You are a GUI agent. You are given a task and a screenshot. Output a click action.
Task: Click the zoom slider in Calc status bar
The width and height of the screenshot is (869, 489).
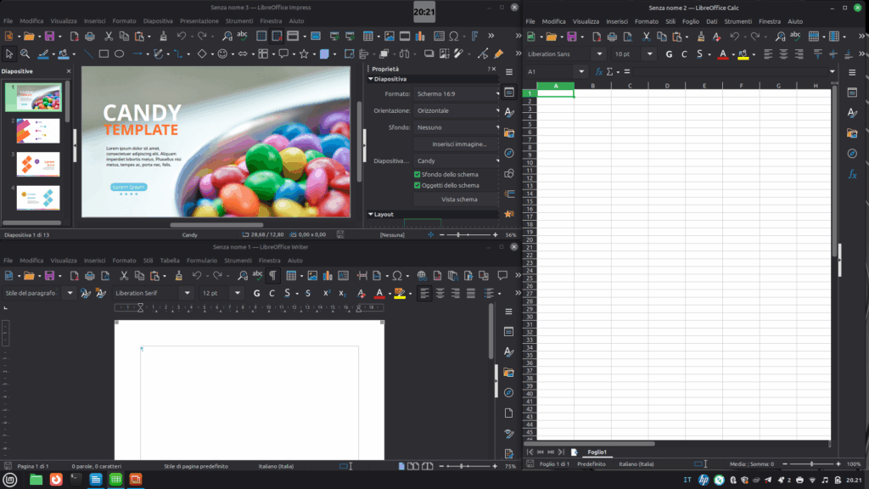pyautogui.click(x=810, y=464)
